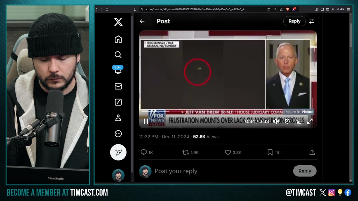Open Notifications with 20+ badge
Viewport: 358px width, 201px height.
click(118, 70)
